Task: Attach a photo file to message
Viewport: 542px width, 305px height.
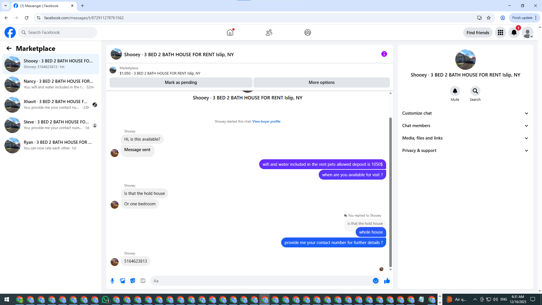Action: click(123, 281)
